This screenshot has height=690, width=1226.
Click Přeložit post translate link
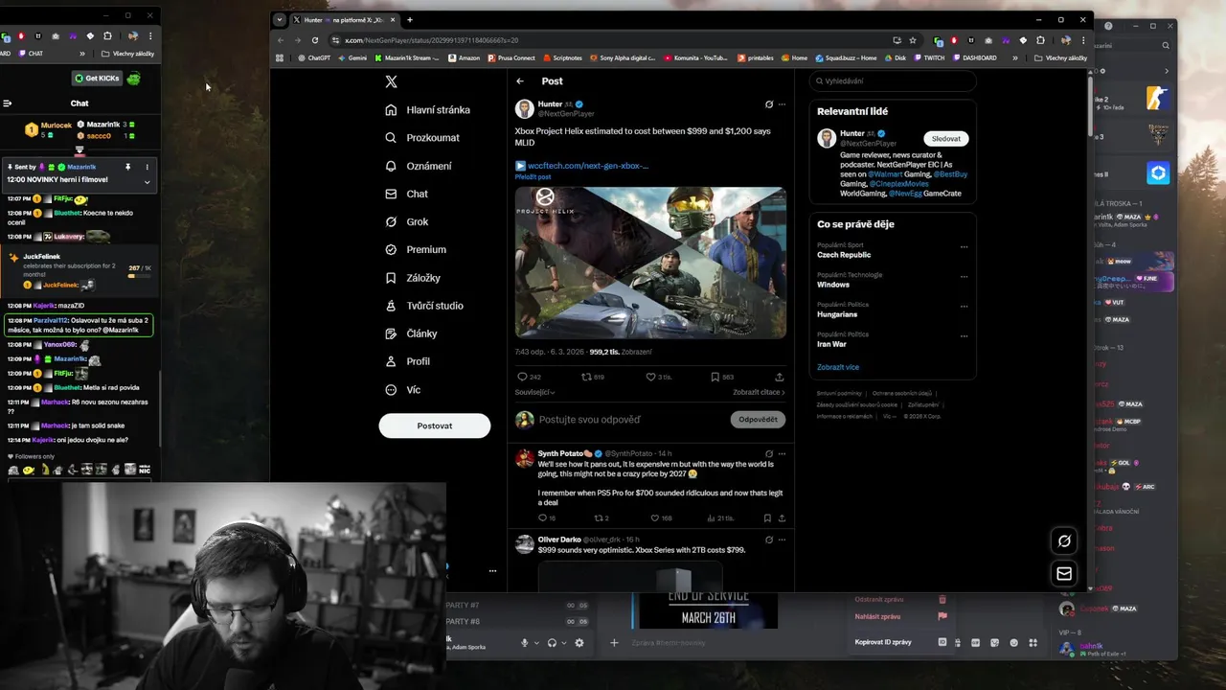[x=533, y=177]
